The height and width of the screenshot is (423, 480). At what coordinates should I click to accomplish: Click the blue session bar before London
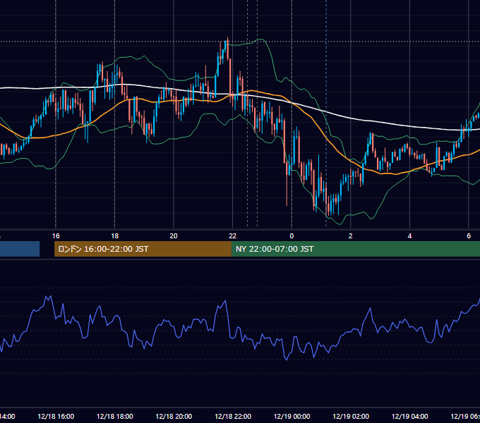20,249
